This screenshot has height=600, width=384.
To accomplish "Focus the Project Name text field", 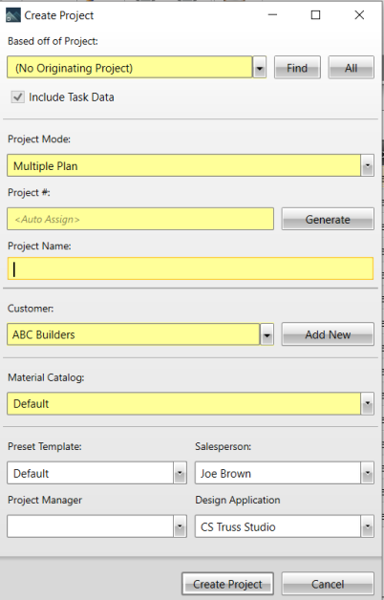I will 190,268.
